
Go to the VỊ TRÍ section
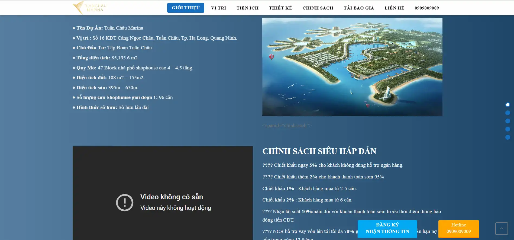(x=218, y=8)
